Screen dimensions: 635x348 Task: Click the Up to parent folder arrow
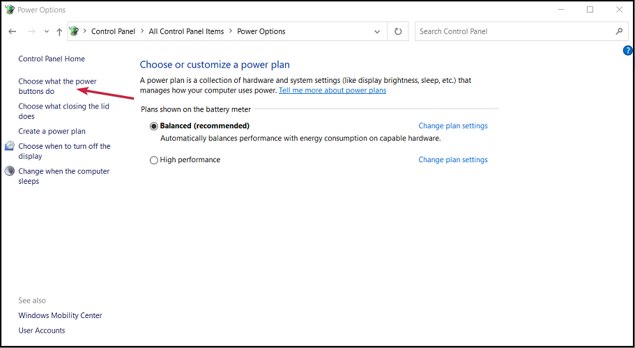(59, 31)
